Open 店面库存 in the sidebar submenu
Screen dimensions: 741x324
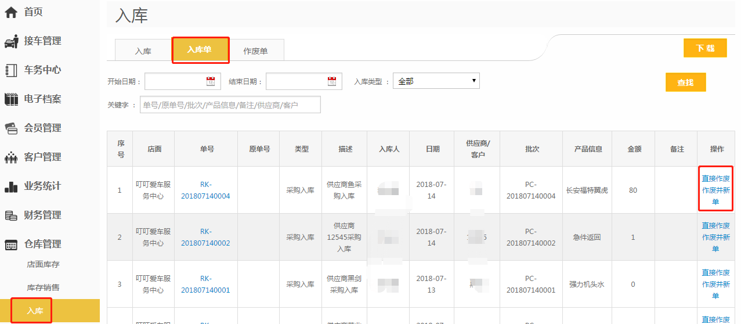pyautogui.click(x=43, y=265)
